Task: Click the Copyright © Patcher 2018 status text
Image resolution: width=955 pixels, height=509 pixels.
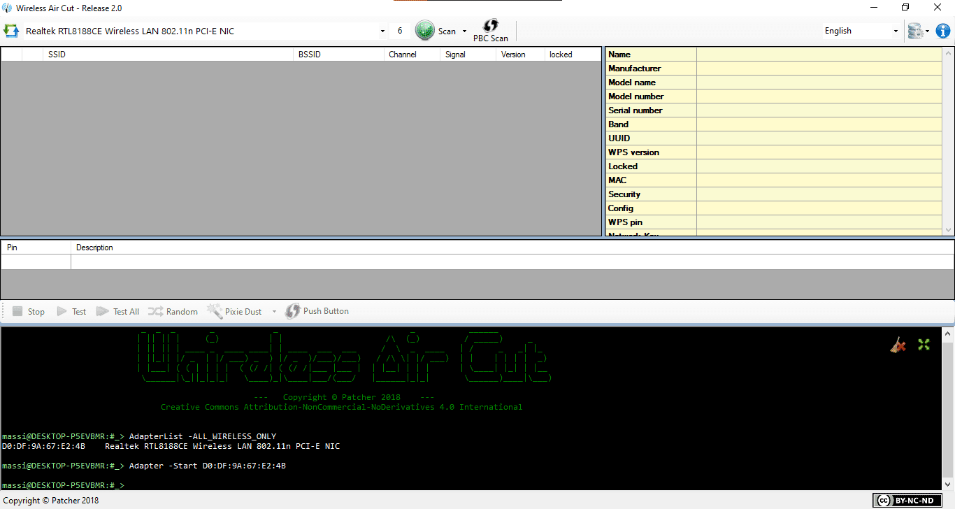Action: [x=51, y=501]
